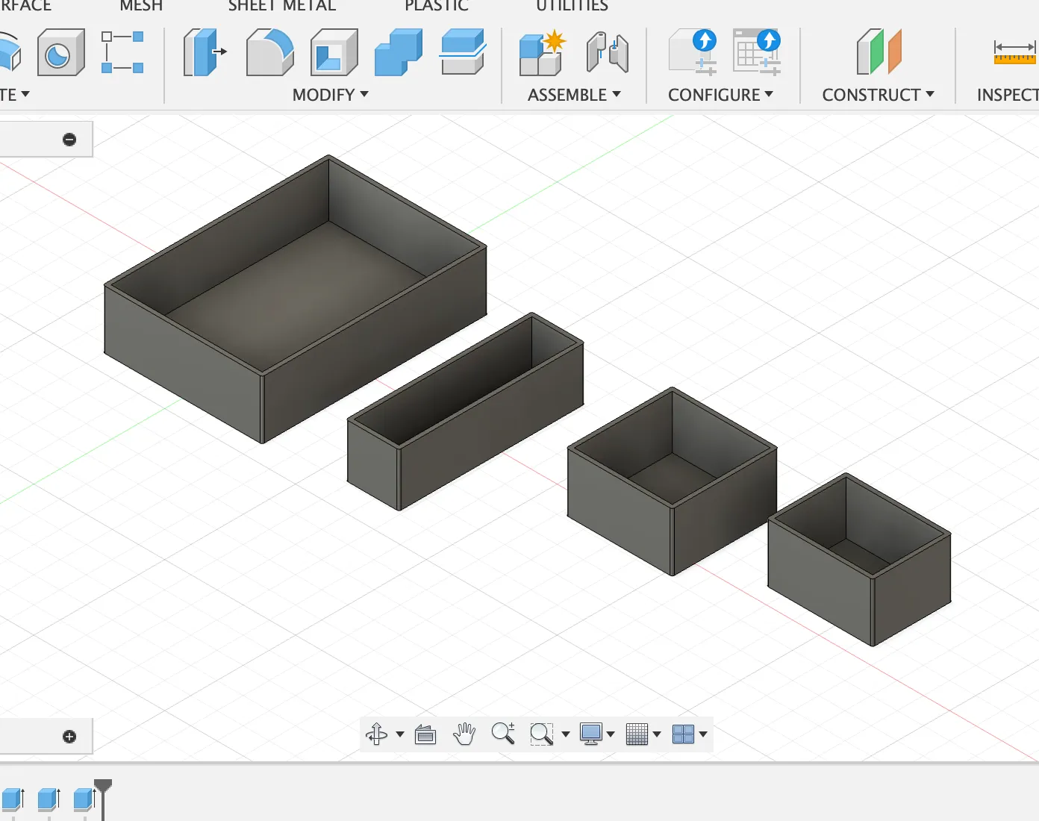Select the second extrude feature in timeline
Screen dimensions: 1039x821
[49, 799]
